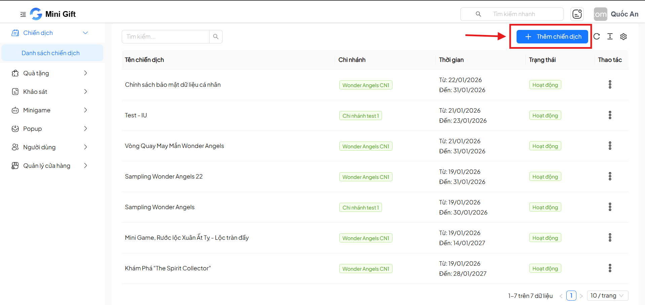Viewport: 645px width, 305px height.
Task: Expand the Quản lý cửa hàng chevron
Action: pyautogui.click(x=85, y=166)
